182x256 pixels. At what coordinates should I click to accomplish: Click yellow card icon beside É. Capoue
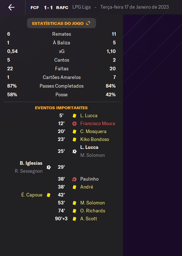[x=49, y=195]
